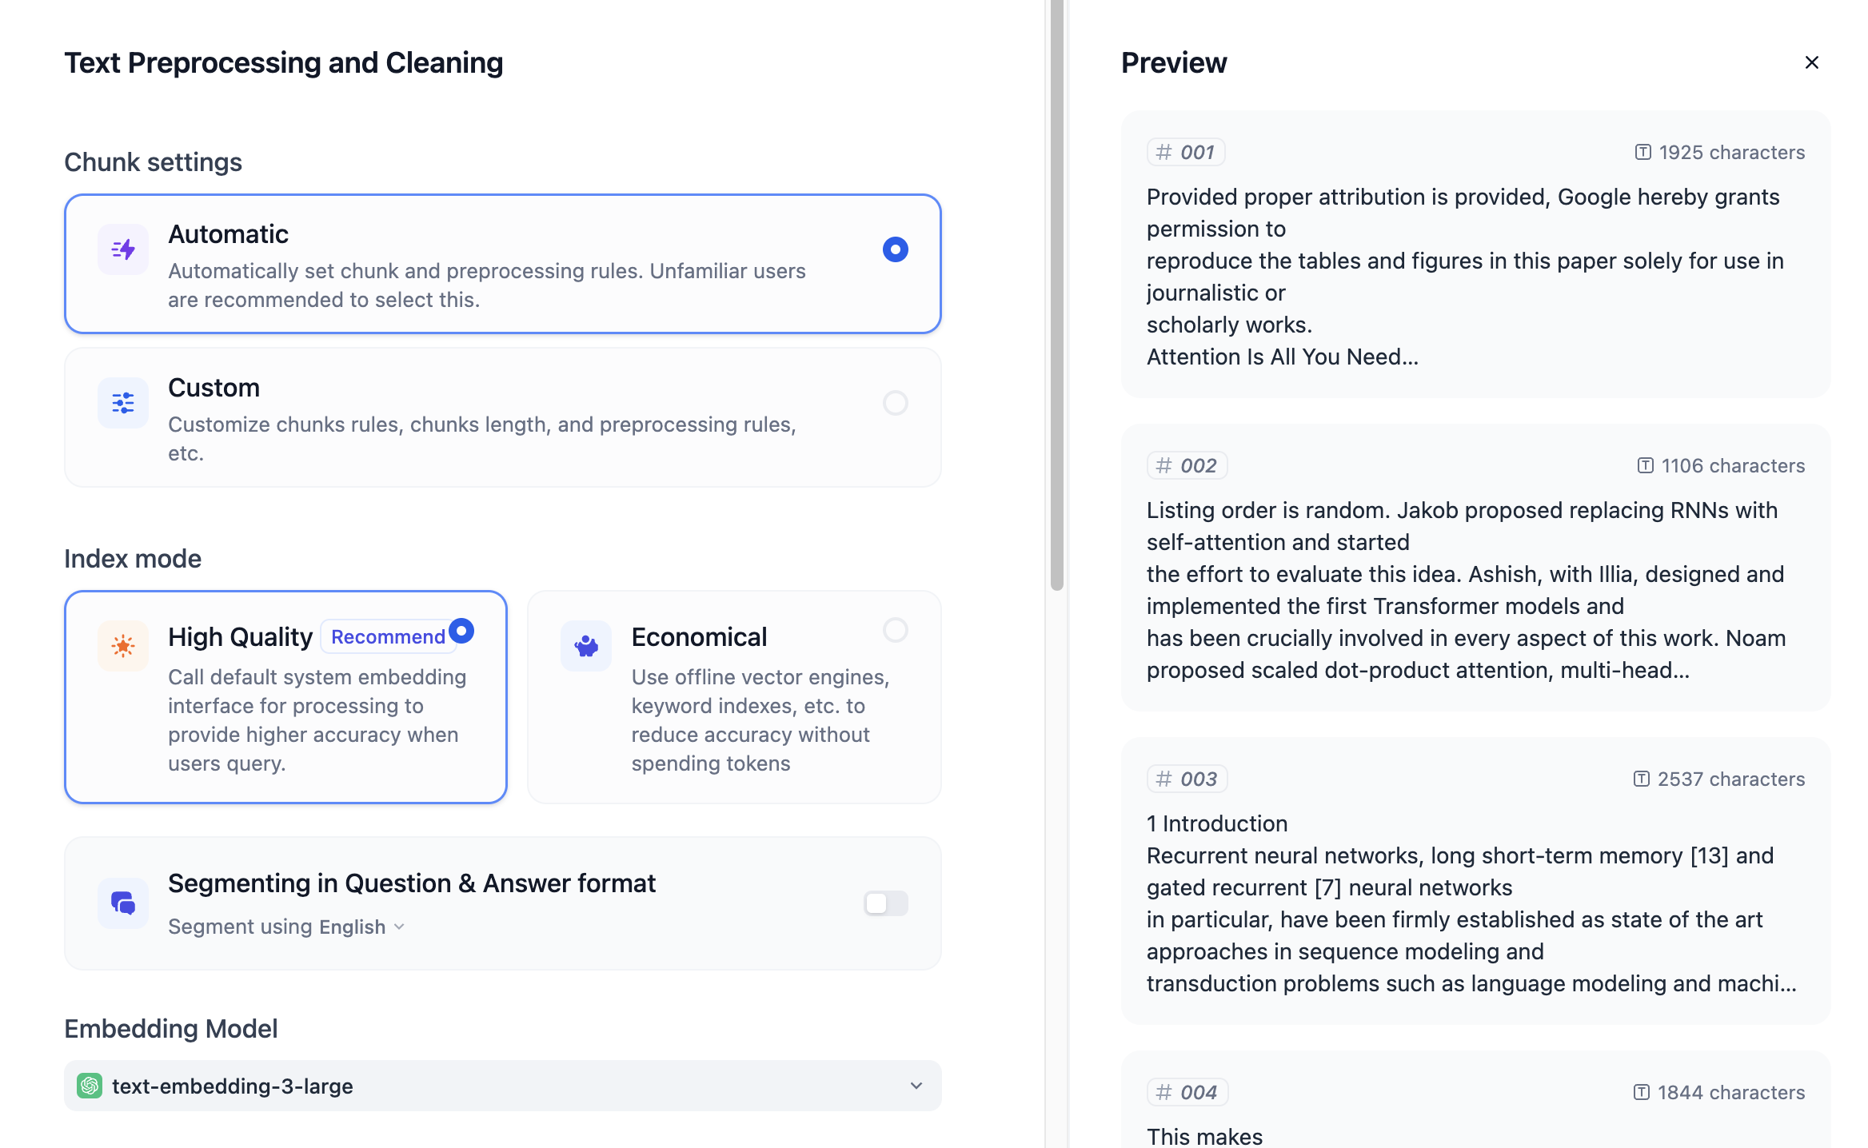This screenshot has height=1148, width=1868.
Task: Choose the Automatic chunk settings option
Action: (502, 264)
